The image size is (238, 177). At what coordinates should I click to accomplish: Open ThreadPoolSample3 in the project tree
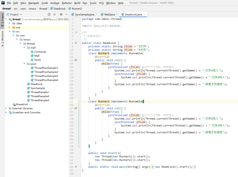46,76
